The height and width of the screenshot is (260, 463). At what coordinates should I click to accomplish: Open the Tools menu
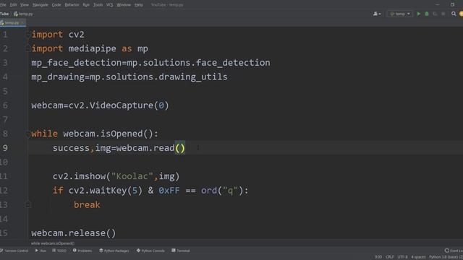(98, 5)
